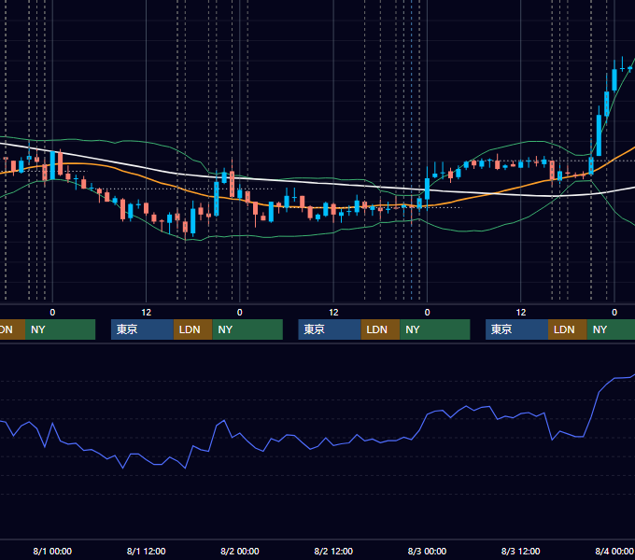Viewport: 635px width, 560px height.
Task: Click the NY session block ending near 8/4 00:00
Action: (611, 329)
